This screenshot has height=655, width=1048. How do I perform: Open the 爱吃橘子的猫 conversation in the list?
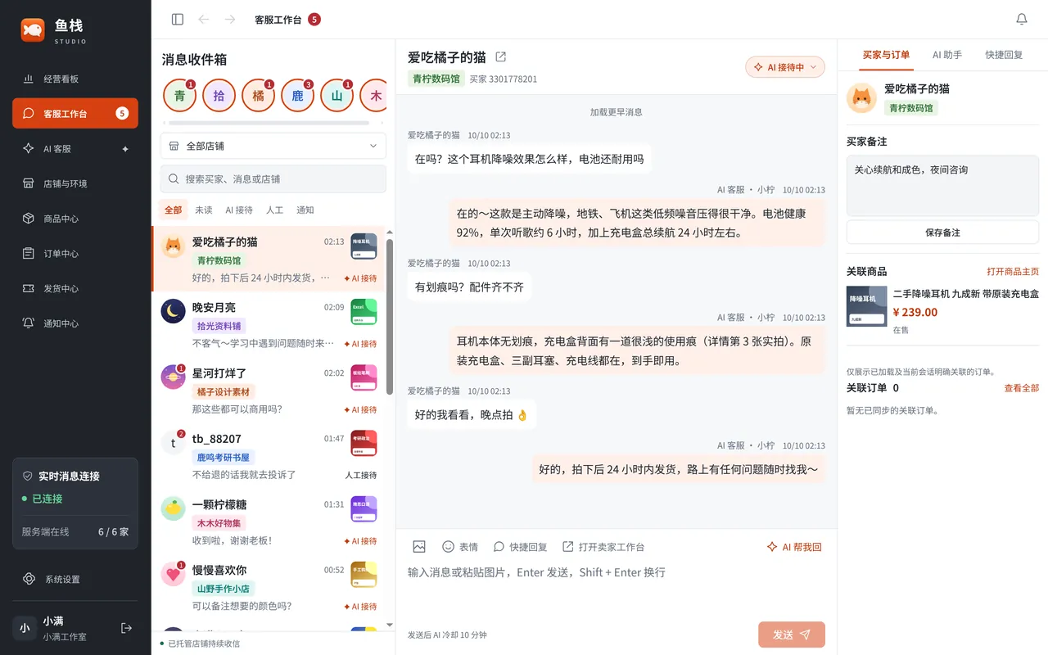pos(268,259)
